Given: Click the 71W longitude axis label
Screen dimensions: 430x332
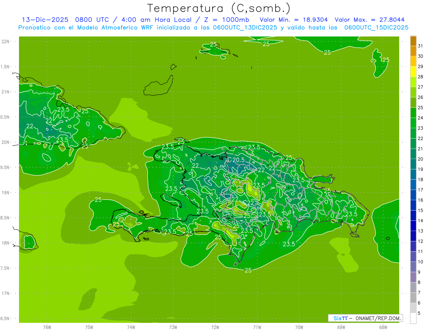Looking at the screenshot, I should pos(257,327).
